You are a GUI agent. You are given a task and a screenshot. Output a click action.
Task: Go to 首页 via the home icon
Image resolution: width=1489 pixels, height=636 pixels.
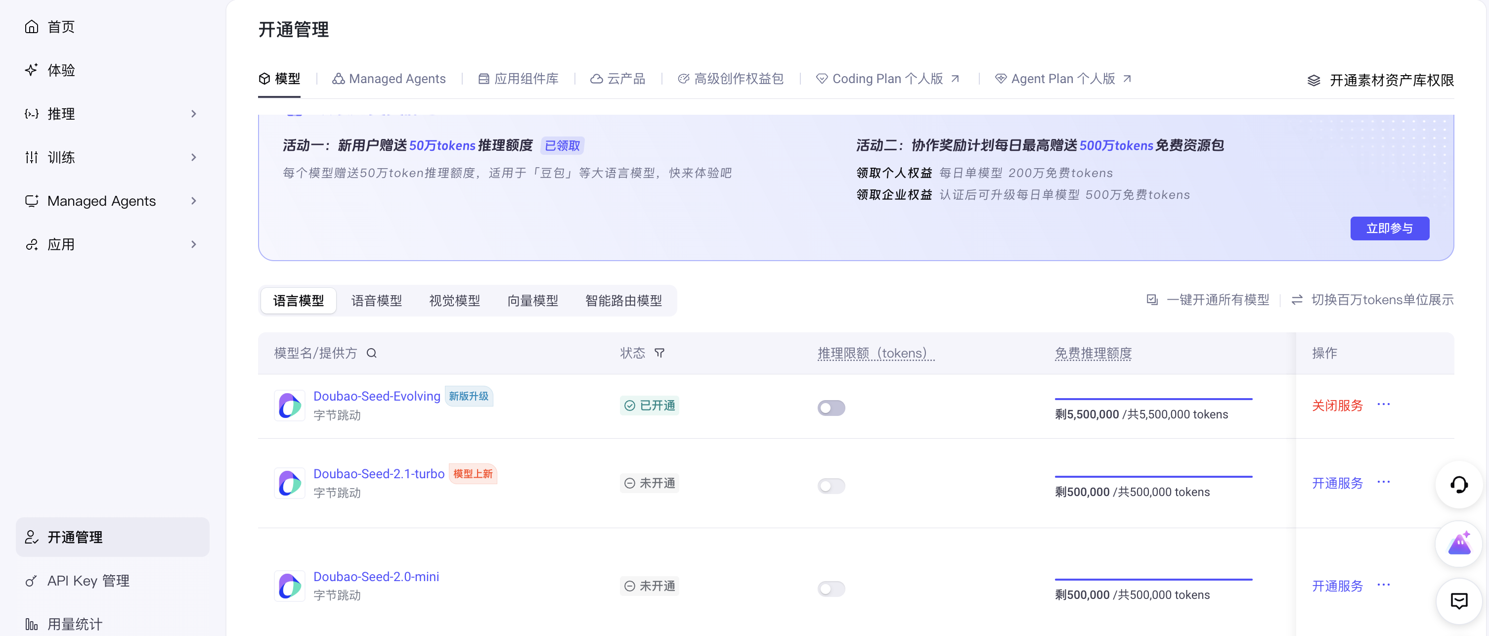pyautogui.click(x=32, y=27)
